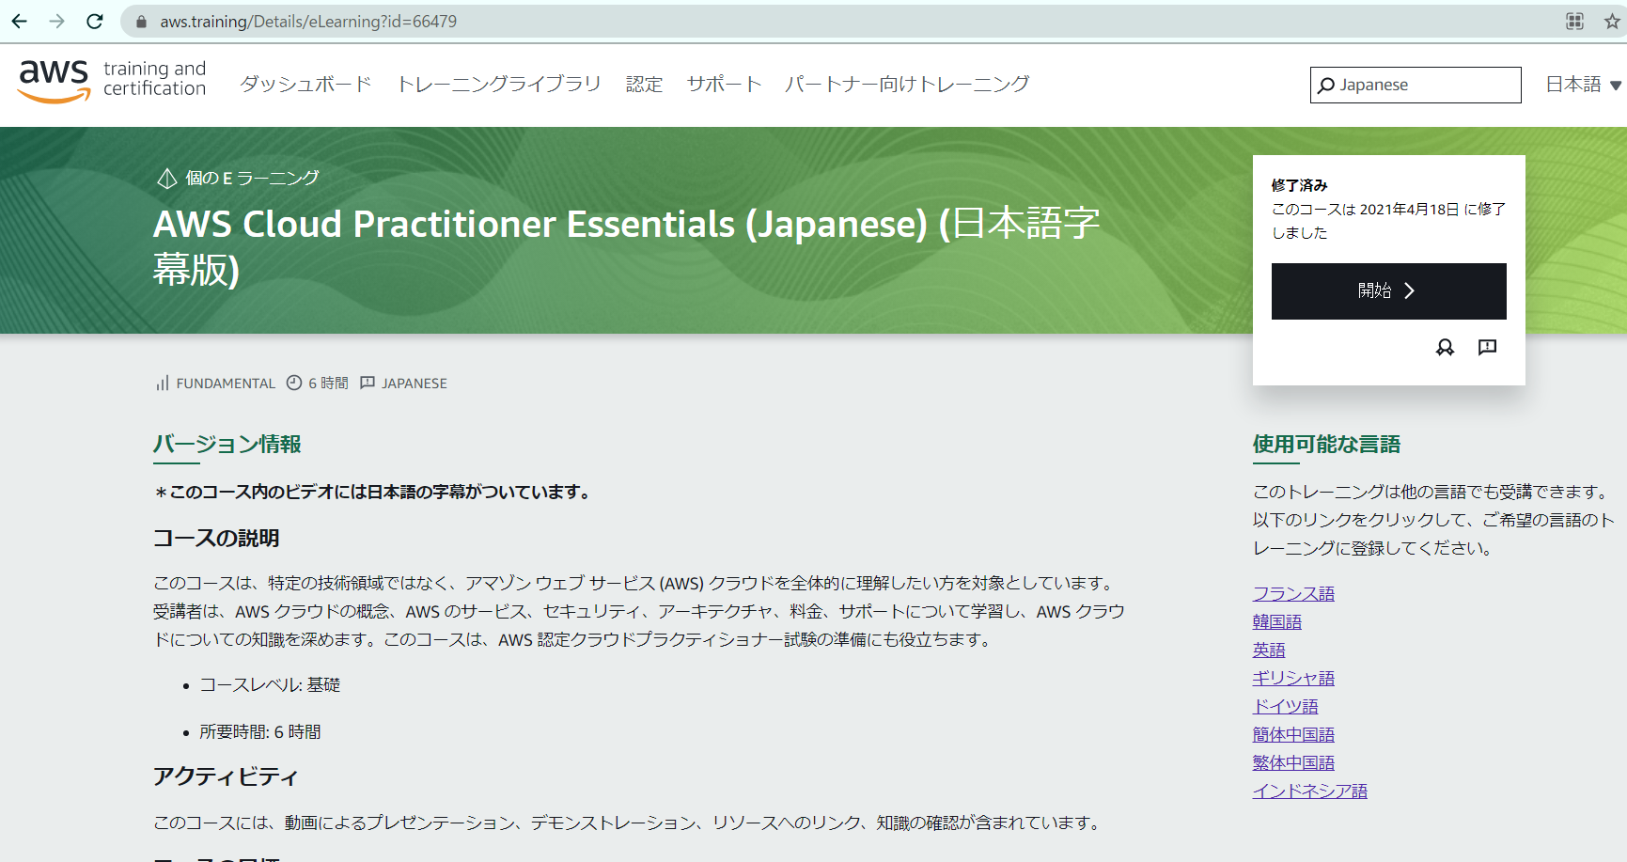Click the コースの説明 heading

point(216,538)
